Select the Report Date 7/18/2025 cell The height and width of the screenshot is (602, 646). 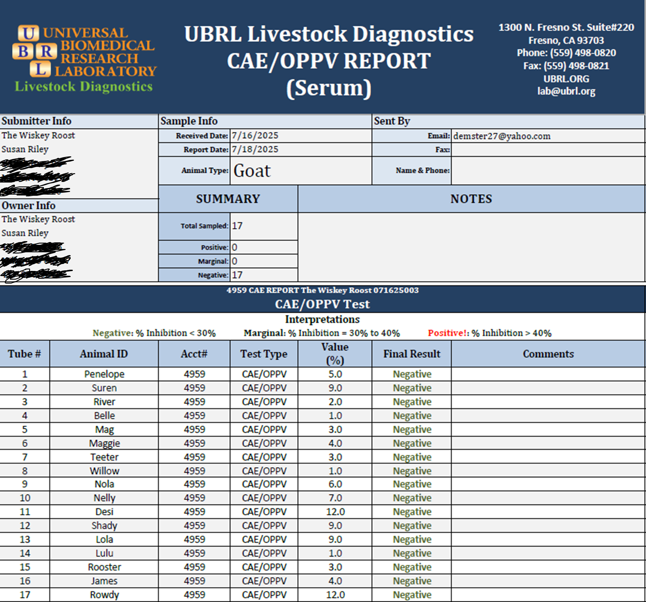[300, 149]
